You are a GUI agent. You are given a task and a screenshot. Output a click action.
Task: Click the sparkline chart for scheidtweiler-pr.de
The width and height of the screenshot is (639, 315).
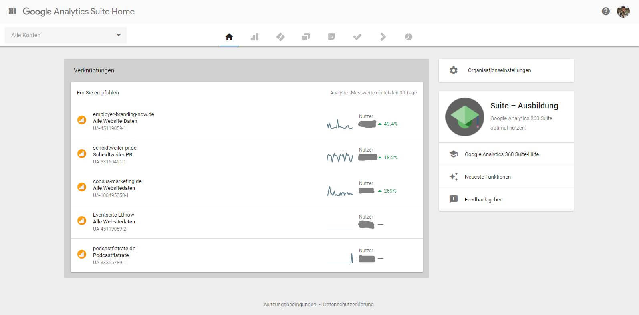(340, 157)
